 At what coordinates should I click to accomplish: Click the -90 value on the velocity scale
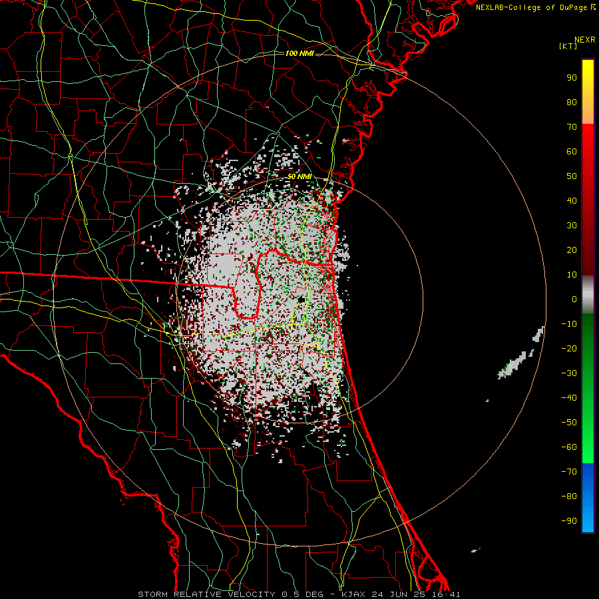pyautogui.click(x=569, y=521)
